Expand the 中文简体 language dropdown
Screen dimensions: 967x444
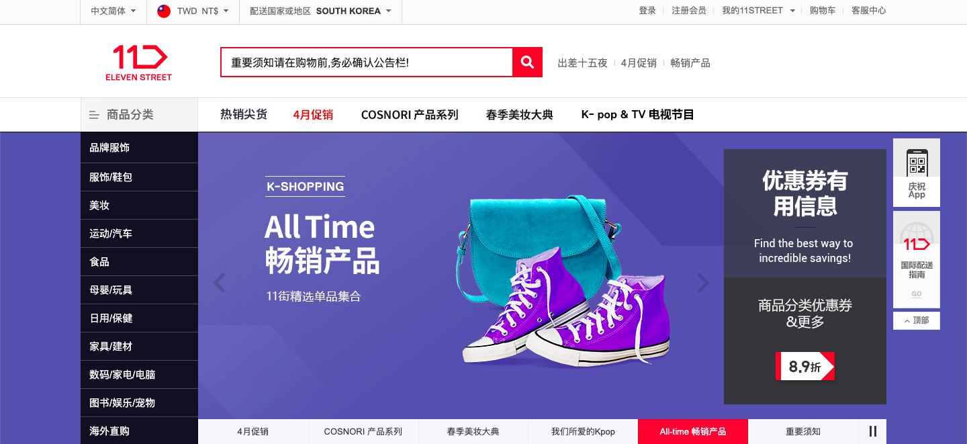113,11
